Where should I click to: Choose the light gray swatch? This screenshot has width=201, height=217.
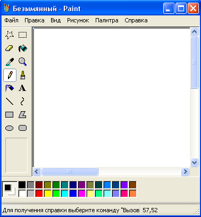pos(31,194)
